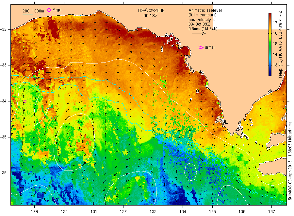Click longitude axis label 132

(x=123, y=211)
